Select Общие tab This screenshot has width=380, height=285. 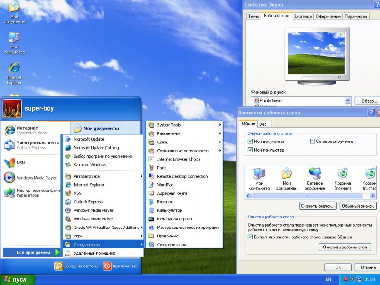(x=248, y=123)
